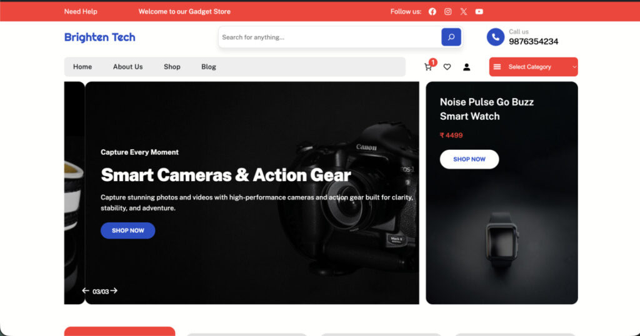
Task: Click the magnifier search button
Action: [451, 37]
